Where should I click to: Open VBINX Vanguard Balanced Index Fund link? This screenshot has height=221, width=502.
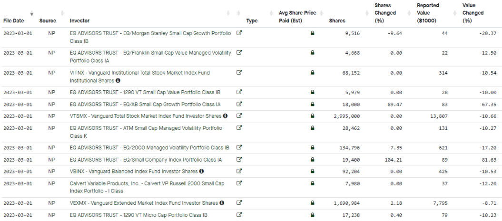pyautogui.click(x=134, y=171)
